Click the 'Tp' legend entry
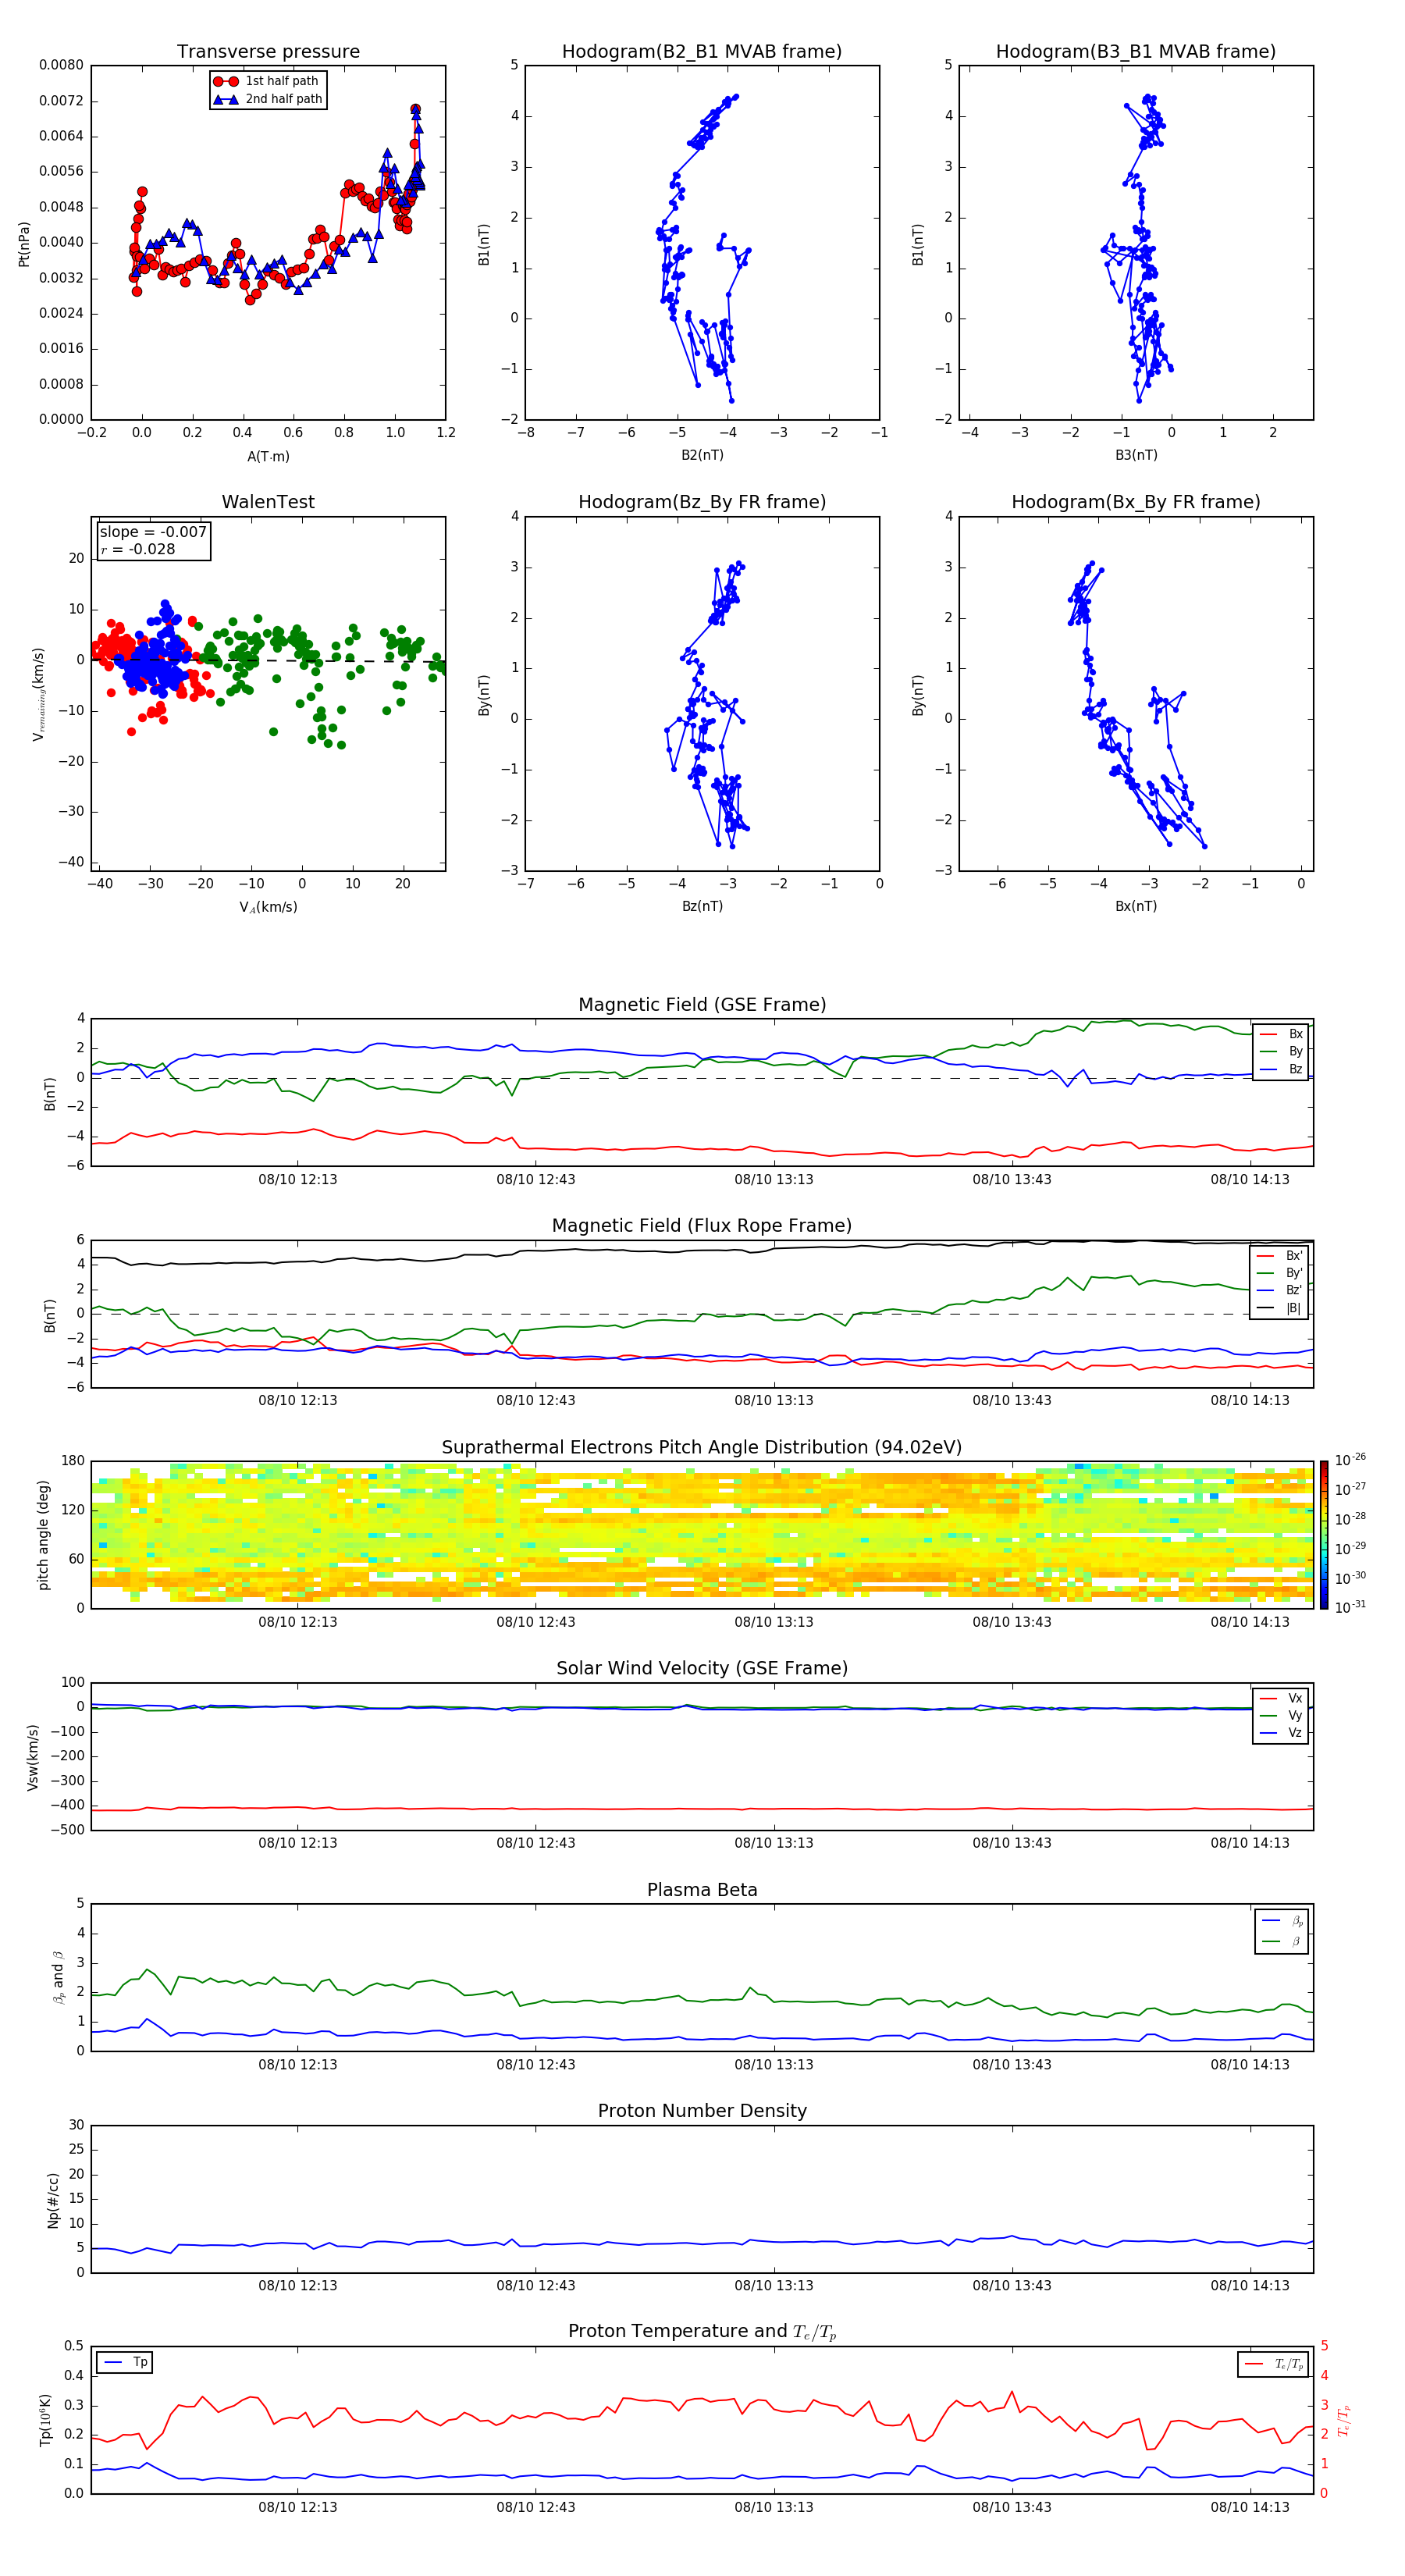The height and width of the screenshot is (2576, 1405). tap(125, 2363)
